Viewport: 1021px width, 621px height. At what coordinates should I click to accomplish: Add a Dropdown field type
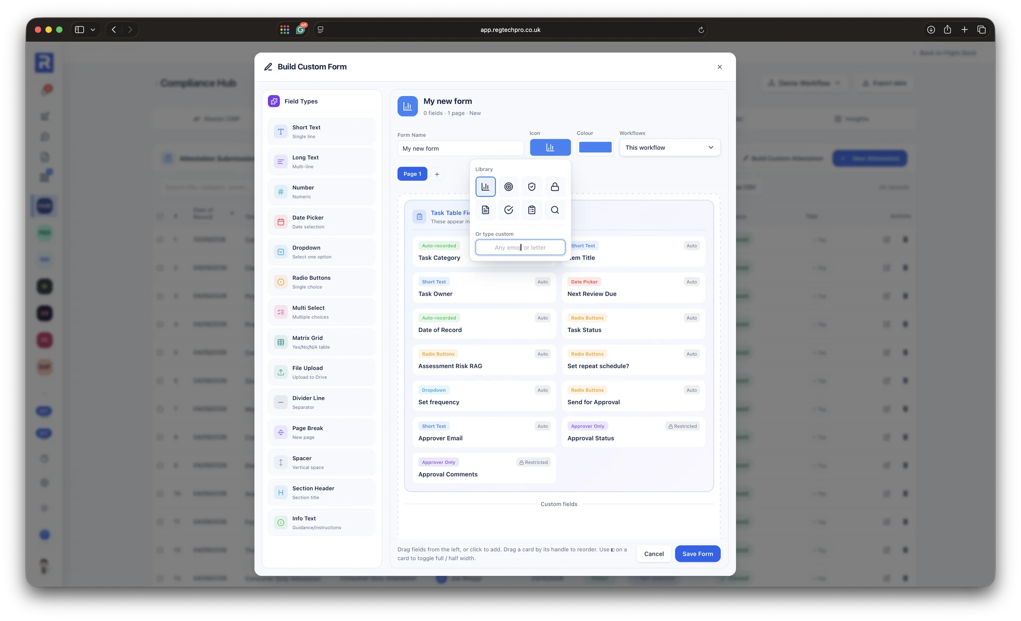[322, 252]
